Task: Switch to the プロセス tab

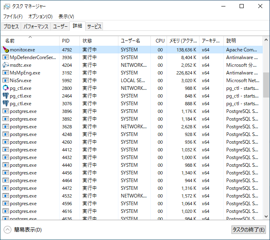Action: pos(11,26)
